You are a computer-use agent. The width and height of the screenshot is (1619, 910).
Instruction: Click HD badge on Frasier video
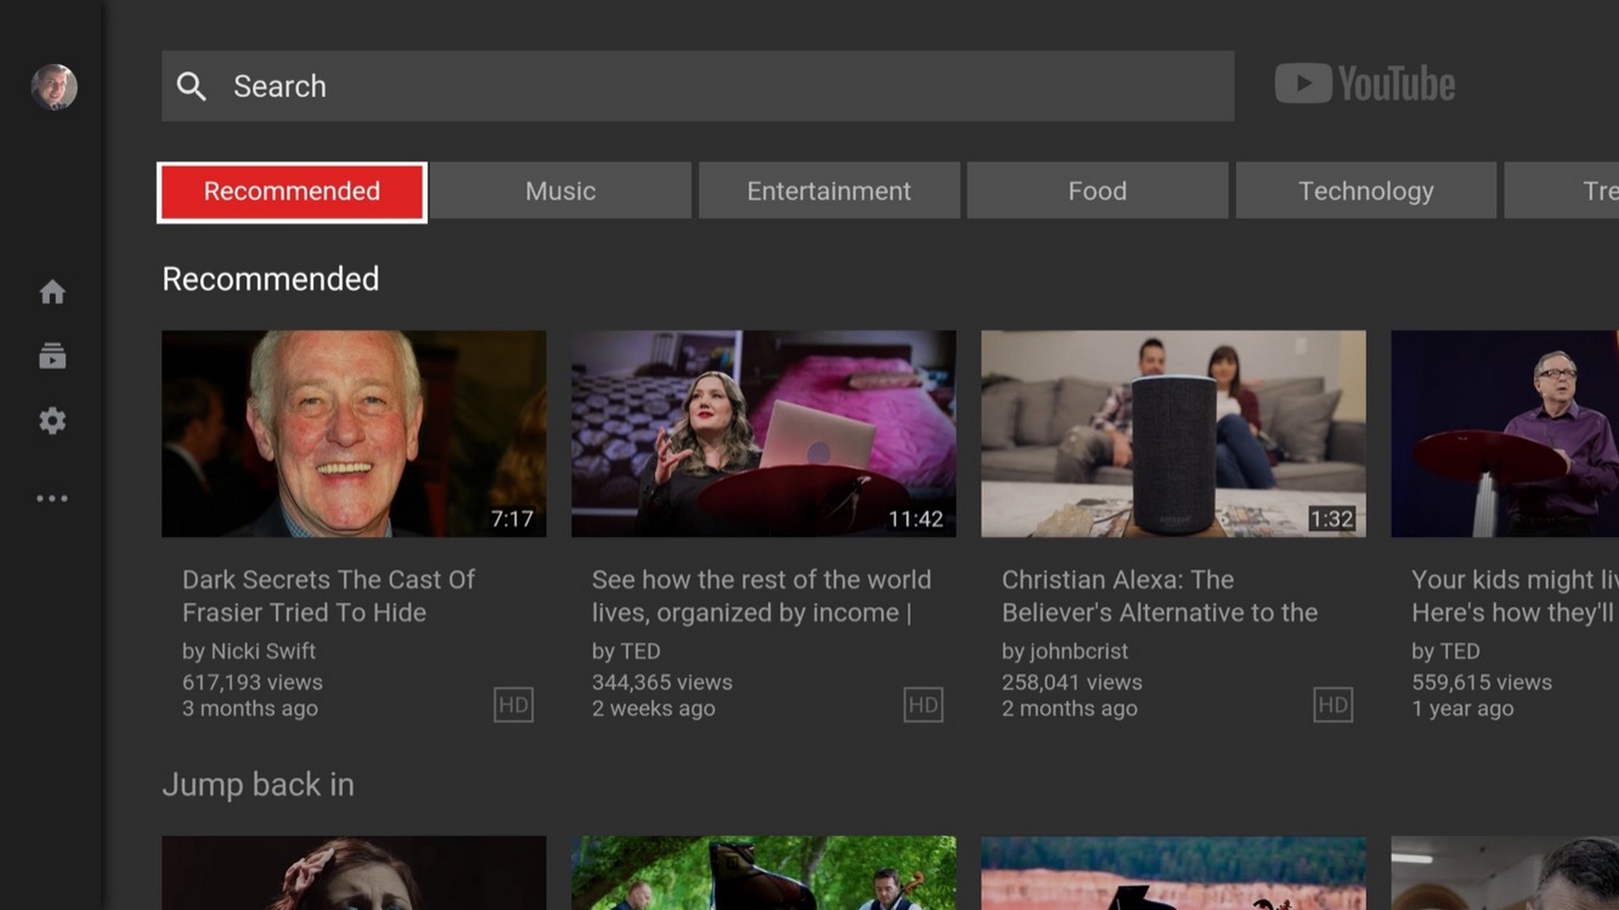(513, 704)
